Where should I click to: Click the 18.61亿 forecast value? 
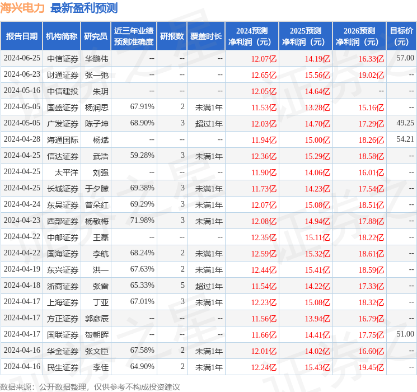[x=371, y=254]
